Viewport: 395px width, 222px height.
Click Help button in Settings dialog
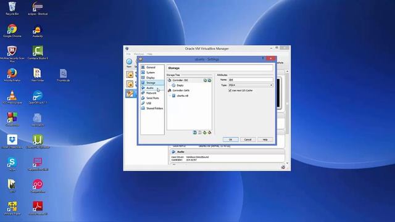point(265,140)
